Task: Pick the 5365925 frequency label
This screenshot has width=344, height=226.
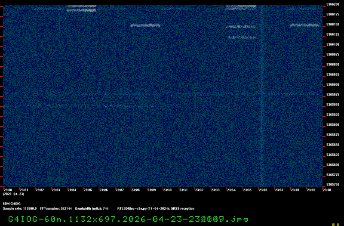Action: click(x=333, y=115)
